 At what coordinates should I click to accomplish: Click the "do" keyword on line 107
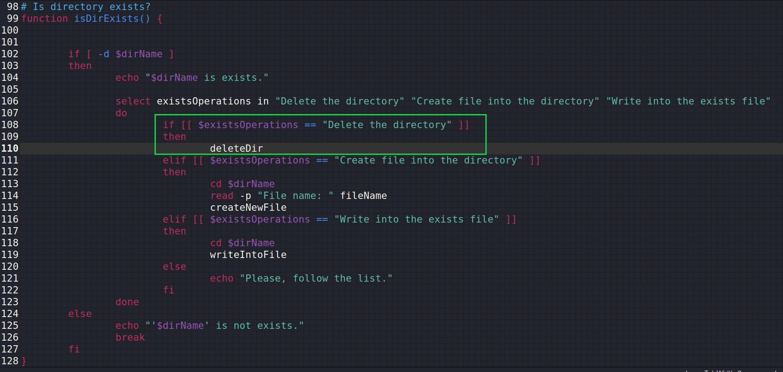[121, 113]
